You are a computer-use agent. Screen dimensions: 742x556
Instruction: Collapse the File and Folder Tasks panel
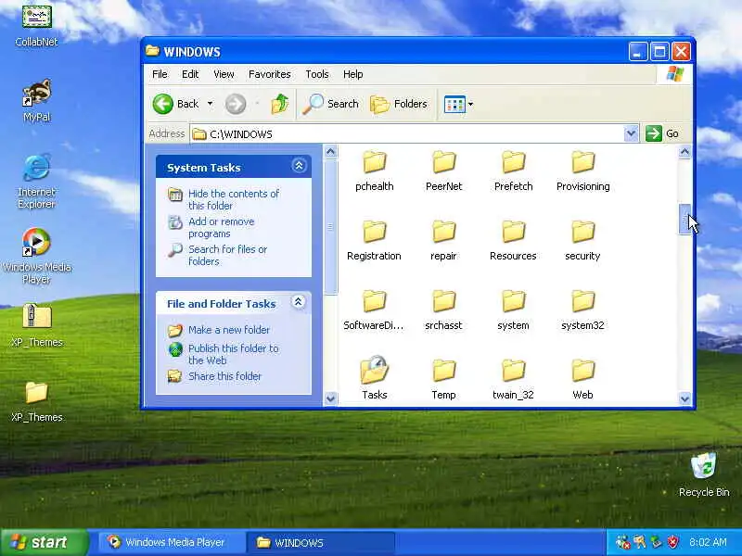click(x=298, y=302)
